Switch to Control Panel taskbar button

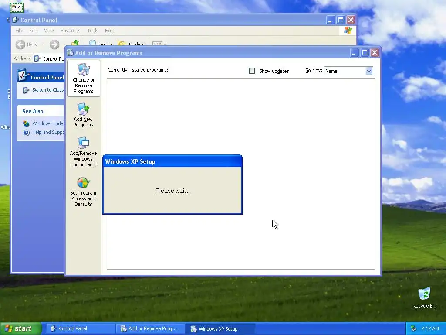coord(81,328)
